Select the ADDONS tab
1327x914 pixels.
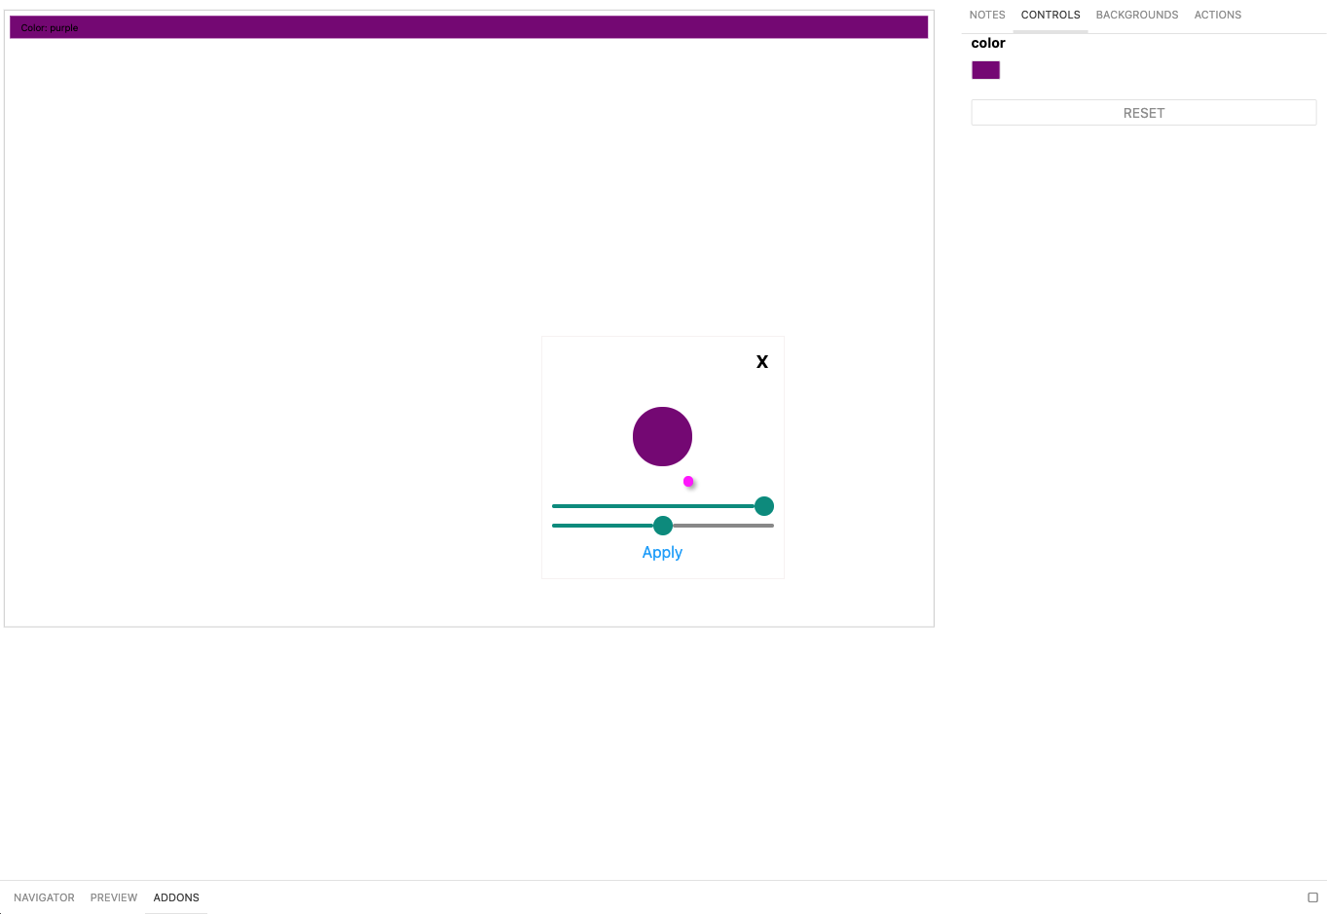click(x=176, y=897)
